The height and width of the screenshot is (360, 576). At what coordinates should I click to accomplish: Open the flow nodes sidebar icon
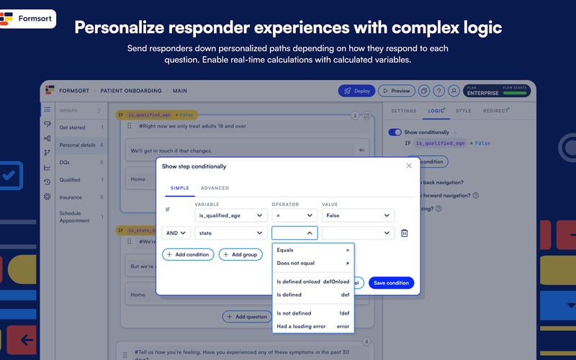(x=47, y=138)
